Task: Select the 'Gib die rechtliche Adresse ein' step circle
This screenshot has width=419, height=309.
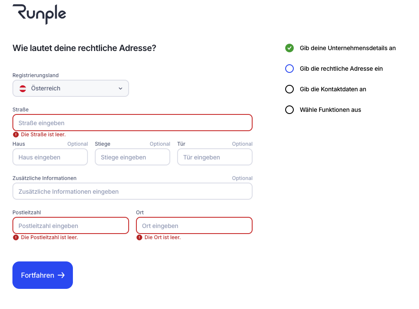Action: tap(289, 69)
